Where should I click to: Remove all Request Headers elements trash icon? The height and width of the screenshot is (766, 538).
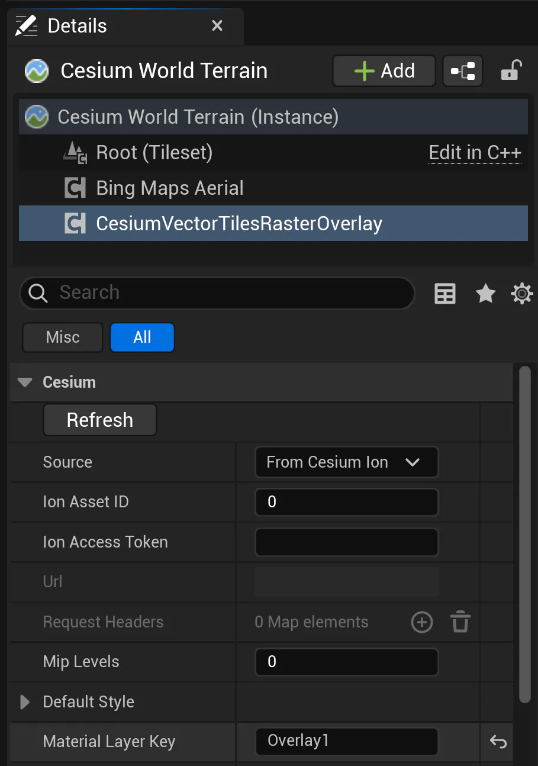460,622
